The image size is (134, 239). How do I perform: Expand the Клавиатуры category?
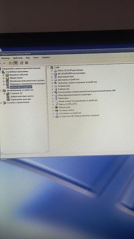tap(53, 86)
